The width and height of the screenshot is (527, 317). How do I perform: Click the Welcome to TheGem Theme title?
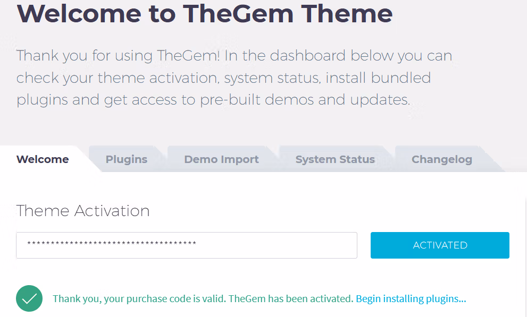[x=205, y=13]
